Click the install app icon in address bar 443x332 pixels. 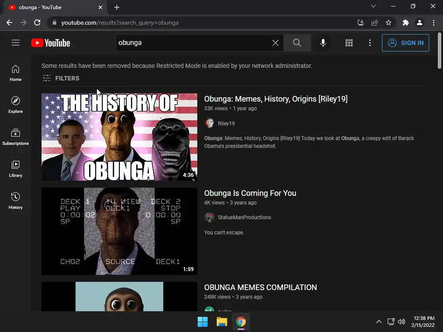360,22
